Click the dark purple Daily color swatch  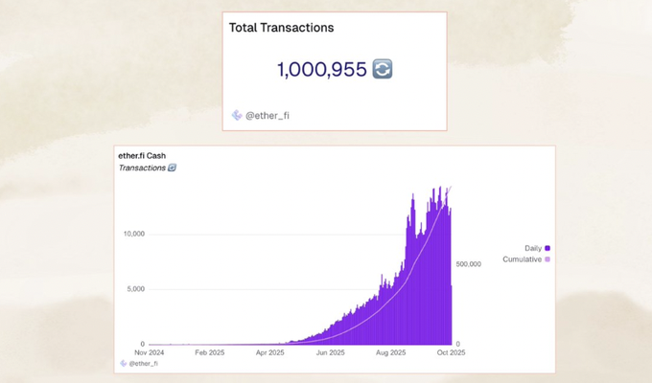coord(547,248)
